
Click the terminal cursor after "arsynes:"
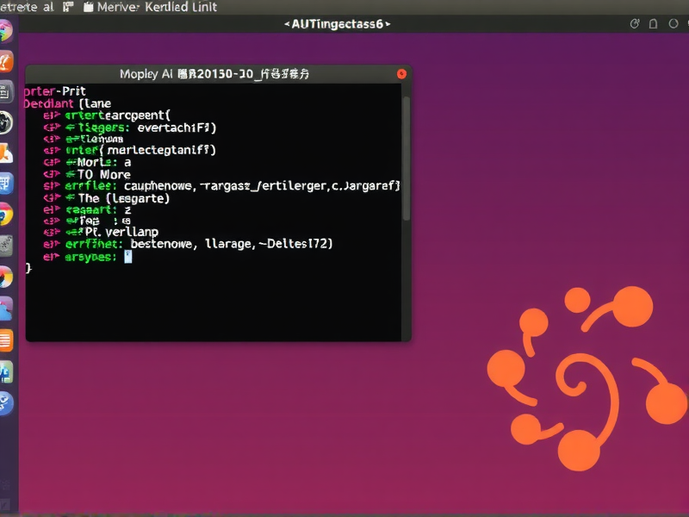point(128,257)
